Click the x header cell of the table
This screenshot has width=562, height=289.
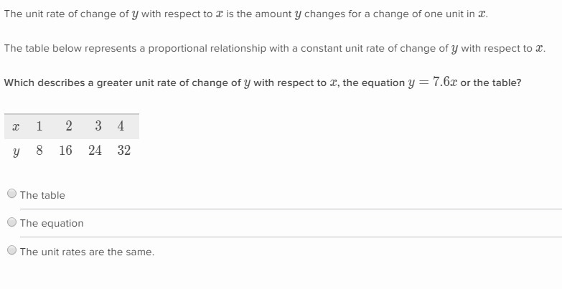tap(15, 126)
